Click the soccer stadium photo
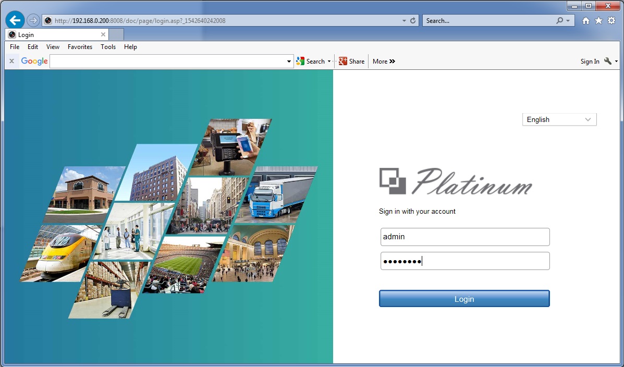This screenshot has width=624, height=367. 184,265
